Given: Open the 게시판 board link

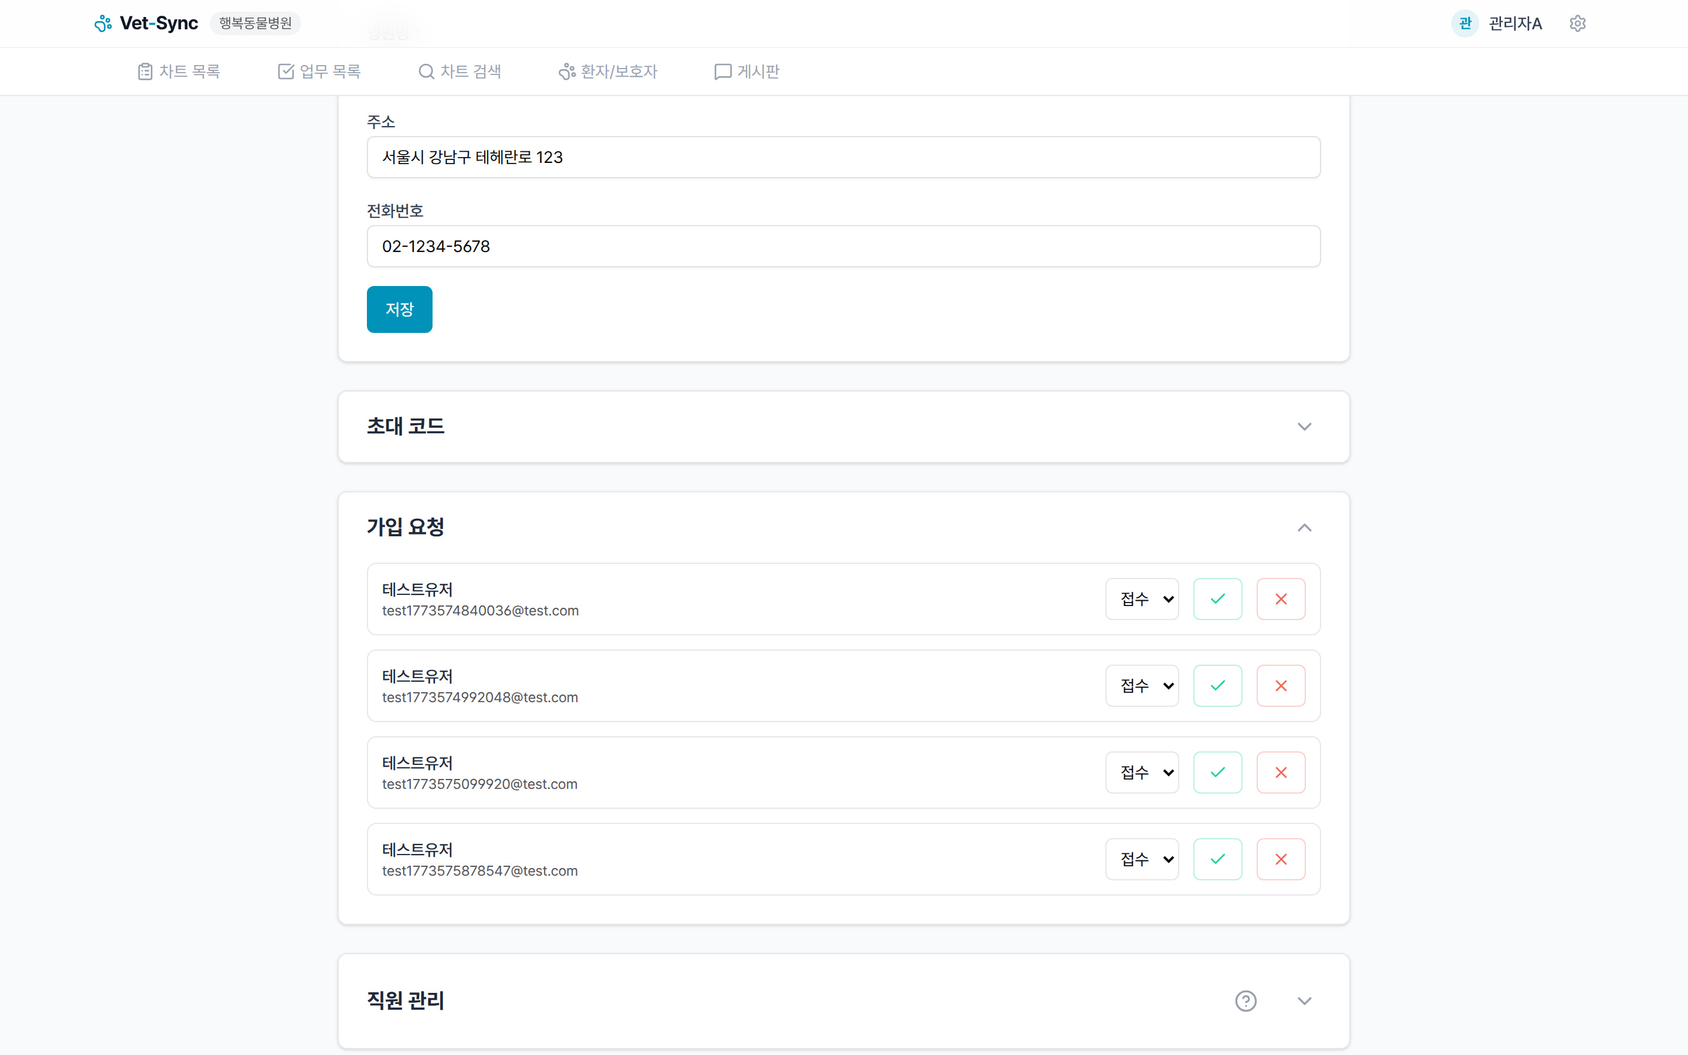Looking at the screenshot, I should point(746,71).
